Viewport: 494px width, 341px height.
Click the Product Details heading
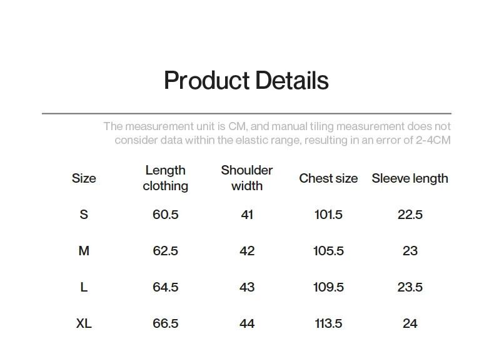[246, 81]
